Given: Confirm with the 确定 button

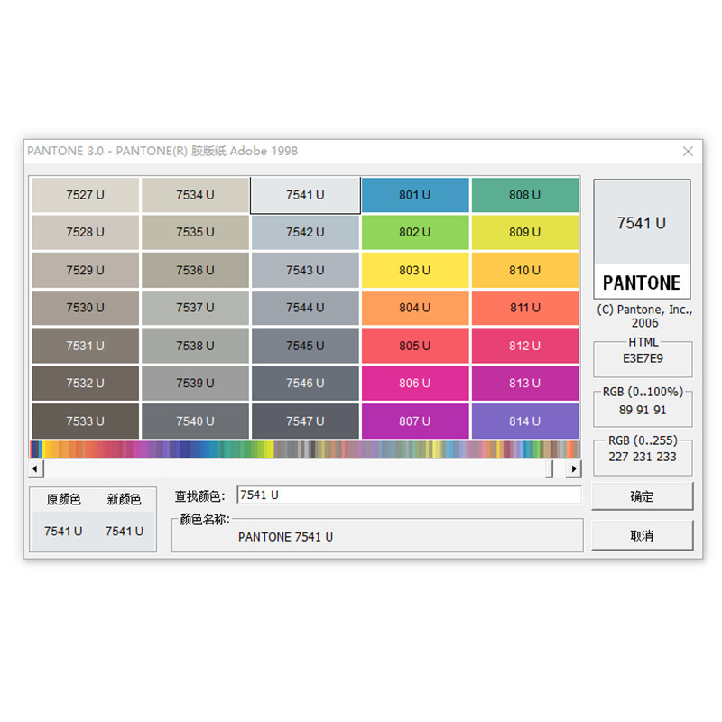Looking at the screenshot, I should tap(642, 496).
